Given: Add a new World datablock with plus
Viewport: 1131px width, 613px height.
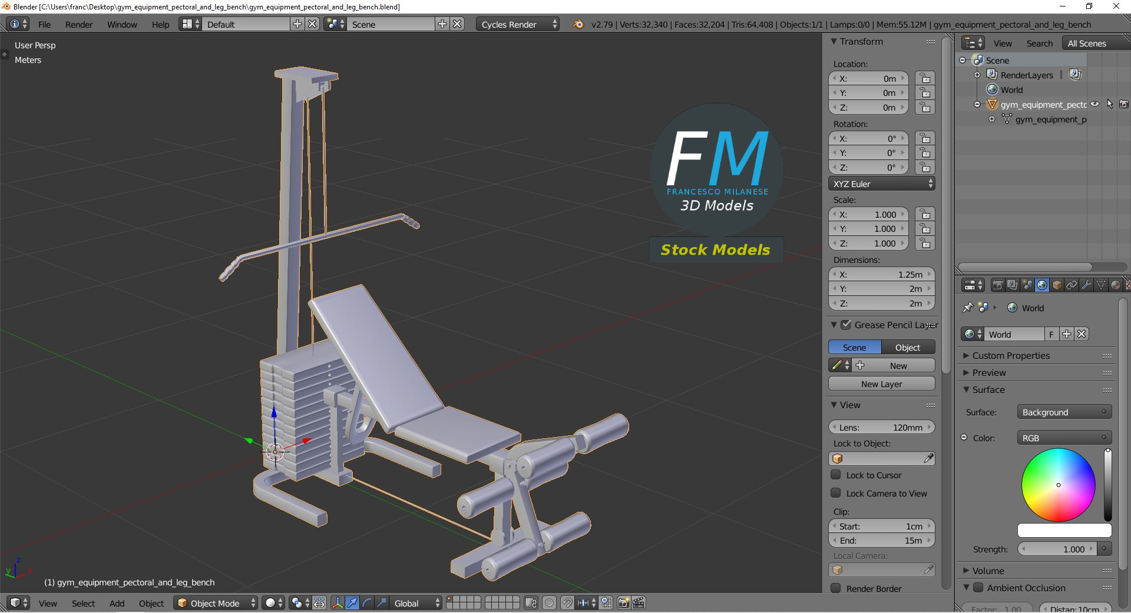Looking at the screenshot, I should tap(1067, 334).
